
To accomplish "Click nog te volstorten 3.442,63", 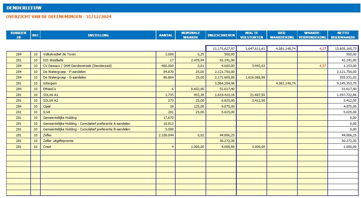I will point(252,66).
